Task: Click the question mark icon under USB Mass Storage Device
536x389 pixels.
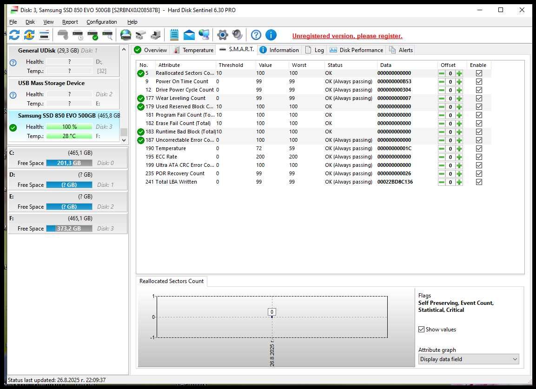Action: coord(13,95)
